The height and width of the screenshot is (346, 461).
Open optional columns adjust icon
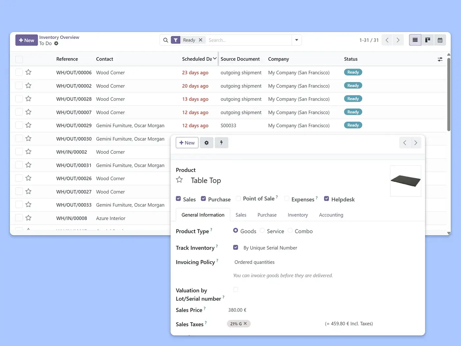[x=440, y=59]
